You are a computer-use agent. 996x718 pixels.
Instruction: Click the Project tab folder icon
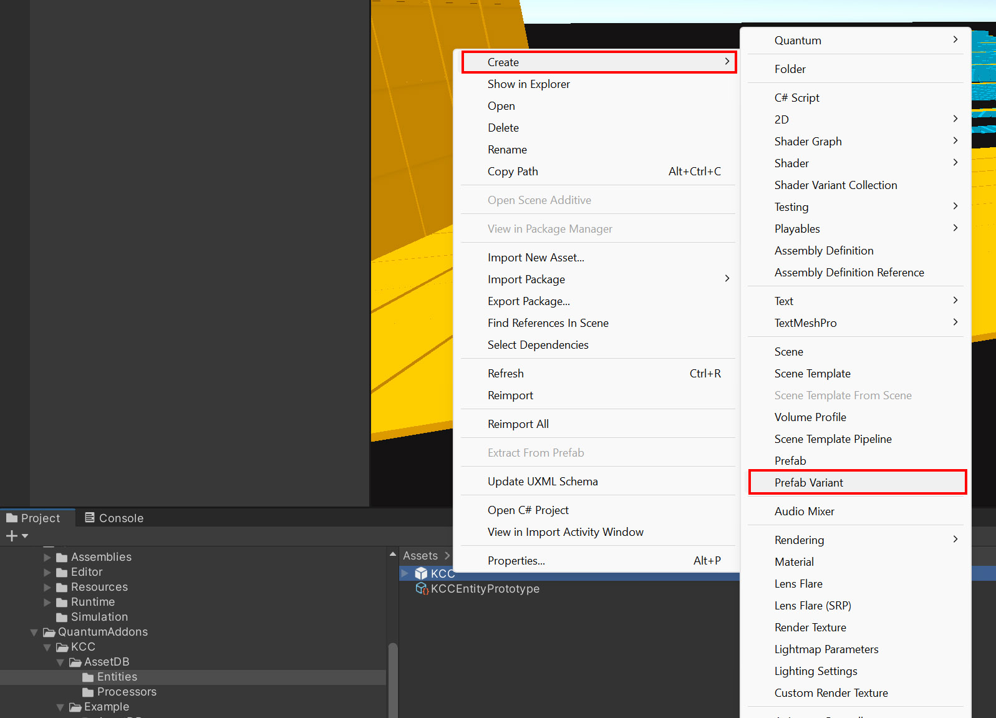12,518
